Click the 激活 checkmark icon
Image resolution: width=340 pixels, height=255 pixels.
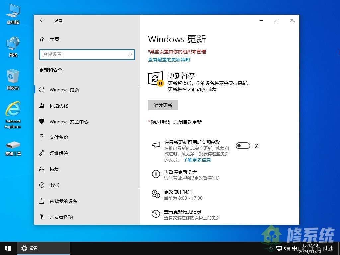[x=42, y=185]
